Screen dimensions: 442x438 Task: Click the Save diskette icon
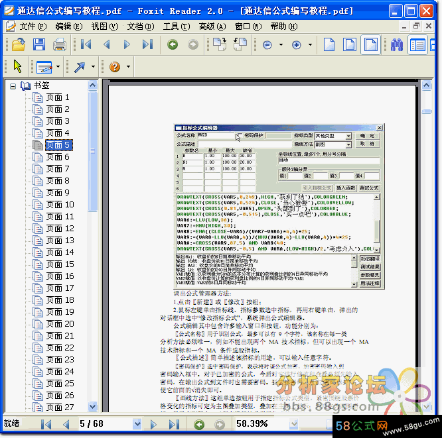click(x=39, y=45)
